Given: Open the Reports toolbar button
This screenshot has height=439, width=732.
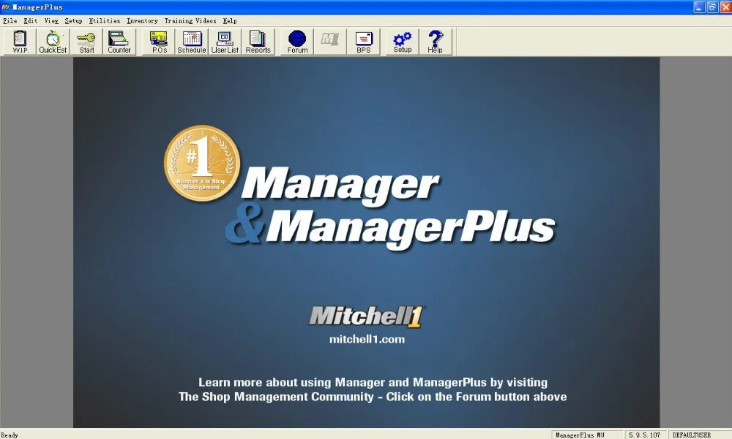Looking at the screenshot, I should click(258, 42).
